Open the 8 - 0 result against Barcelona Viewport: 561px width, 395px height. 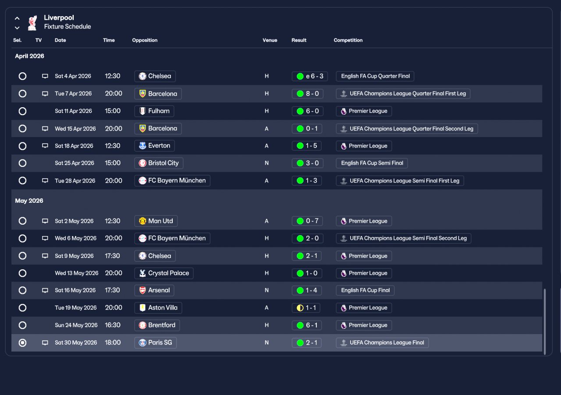pos(307,94)
